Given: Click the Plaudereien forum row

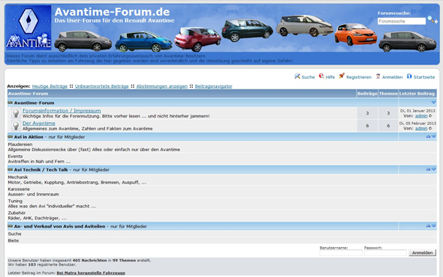Looking at the screenshot, I should coord(221,147).
